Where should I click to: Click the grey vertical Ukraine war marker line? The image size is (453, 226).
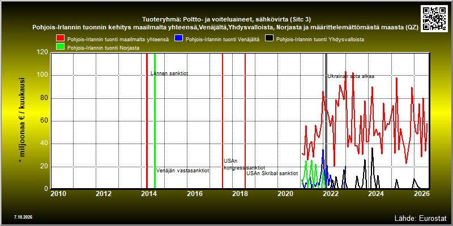[x=326, y=121]
